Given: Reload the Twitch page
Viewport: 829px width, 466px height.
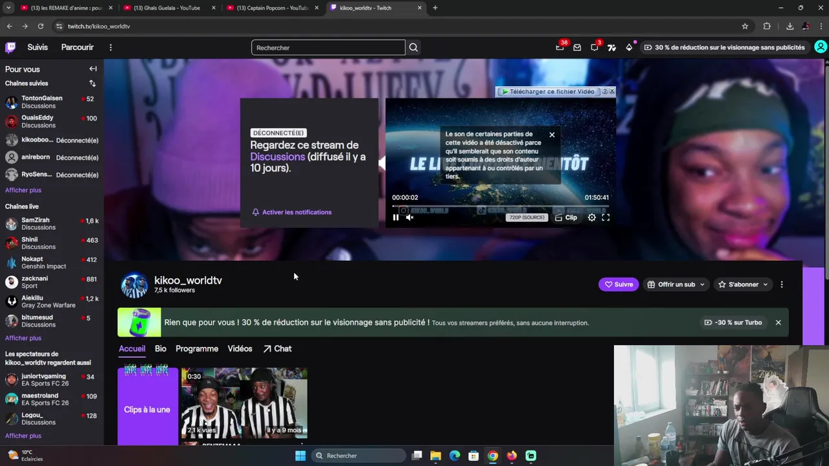Looking at the screenshot, I should [40, 26].
